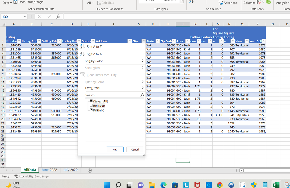Click the select-all corner triangle of the sheet
This screenshot has width=290, height=188.
tap(4, 24)
